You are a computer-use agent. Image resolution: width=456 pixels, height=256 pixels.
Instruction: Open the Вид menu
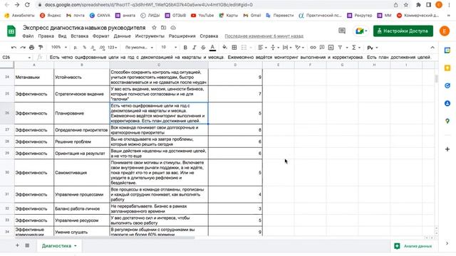pos(62,36)
